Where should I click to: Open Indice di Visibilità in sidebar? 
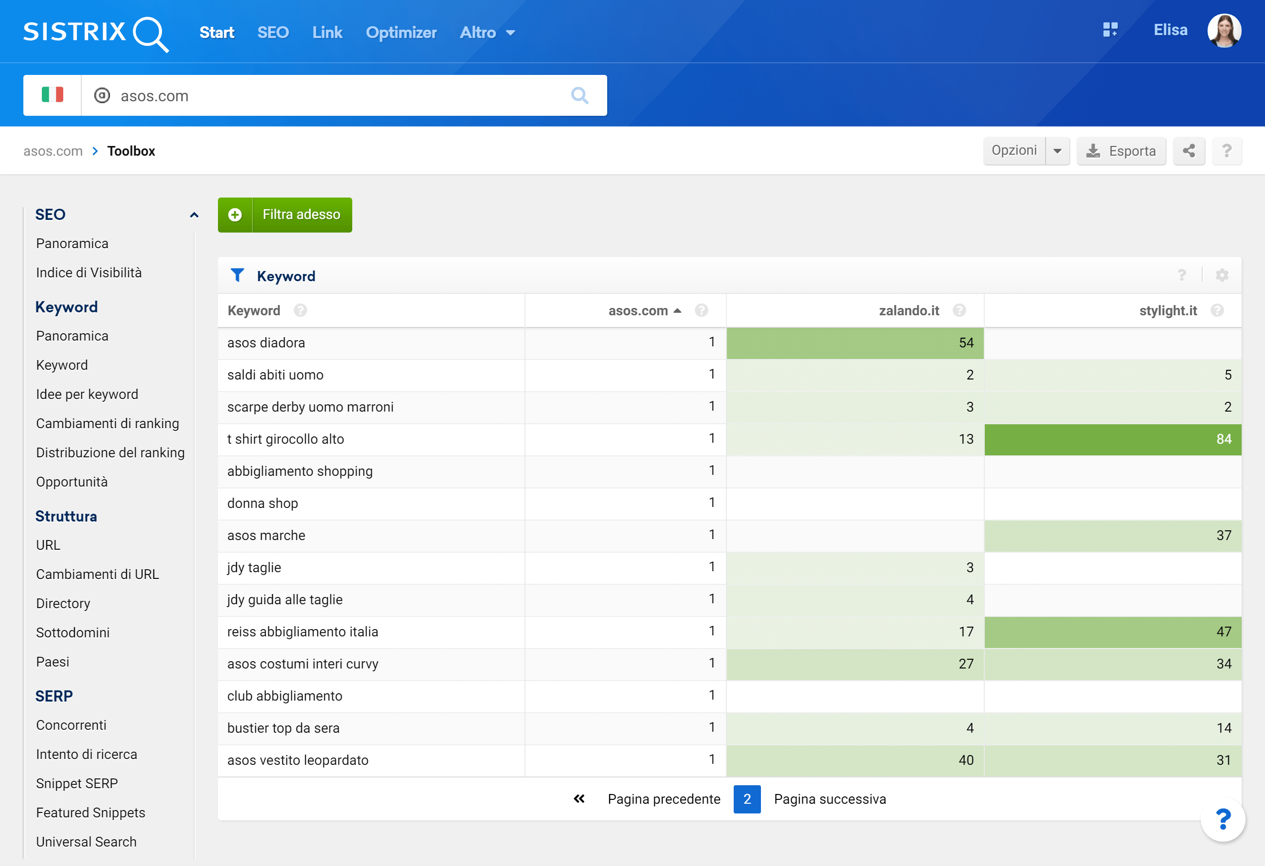pos(89,272)
